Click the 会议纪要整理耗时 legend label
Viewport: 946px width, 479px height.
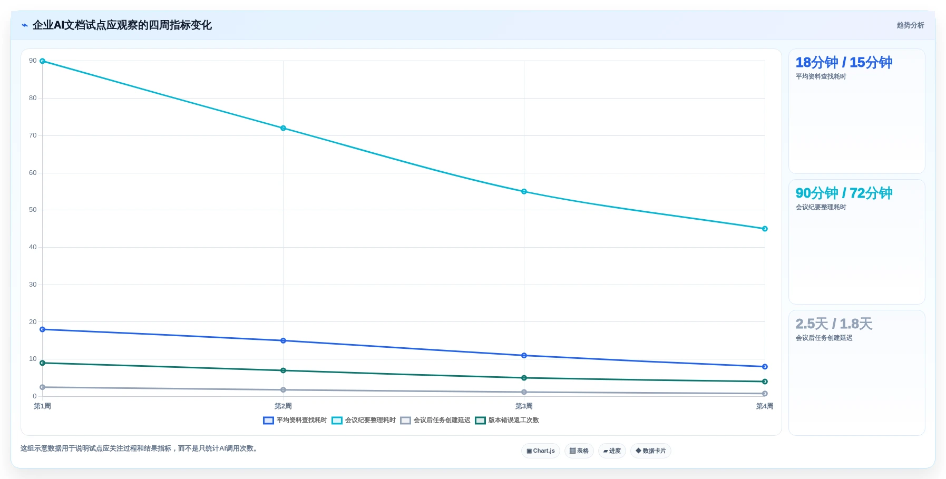[x=370, y=421]
